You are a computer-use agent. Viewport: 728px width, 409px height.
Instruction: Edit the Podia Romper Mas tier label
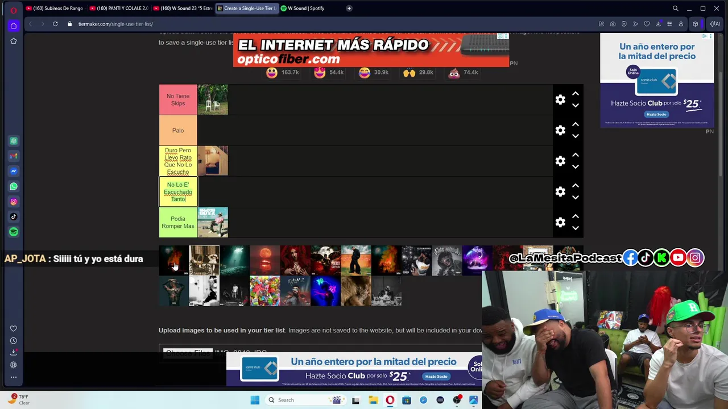[x=178, y=223]
